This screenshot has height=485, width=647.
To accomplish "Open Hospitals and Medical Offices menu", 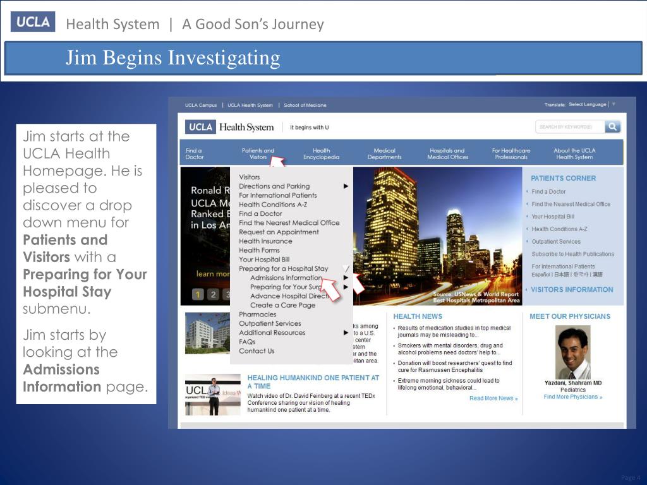I will (448, 154).
